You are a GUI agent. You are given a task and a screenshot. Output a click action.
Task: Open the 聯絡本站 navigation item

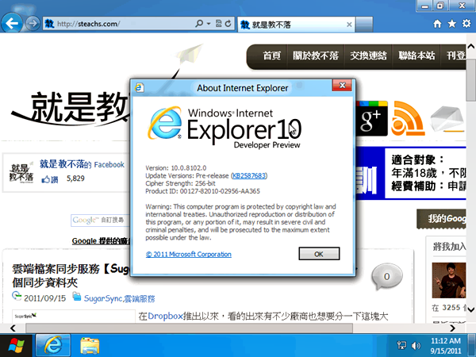tap(416, 56)
